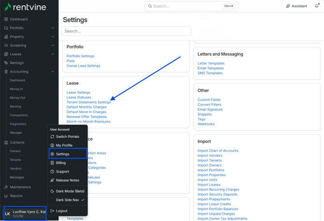Click the magnifier icon in top search

[150, 6]
